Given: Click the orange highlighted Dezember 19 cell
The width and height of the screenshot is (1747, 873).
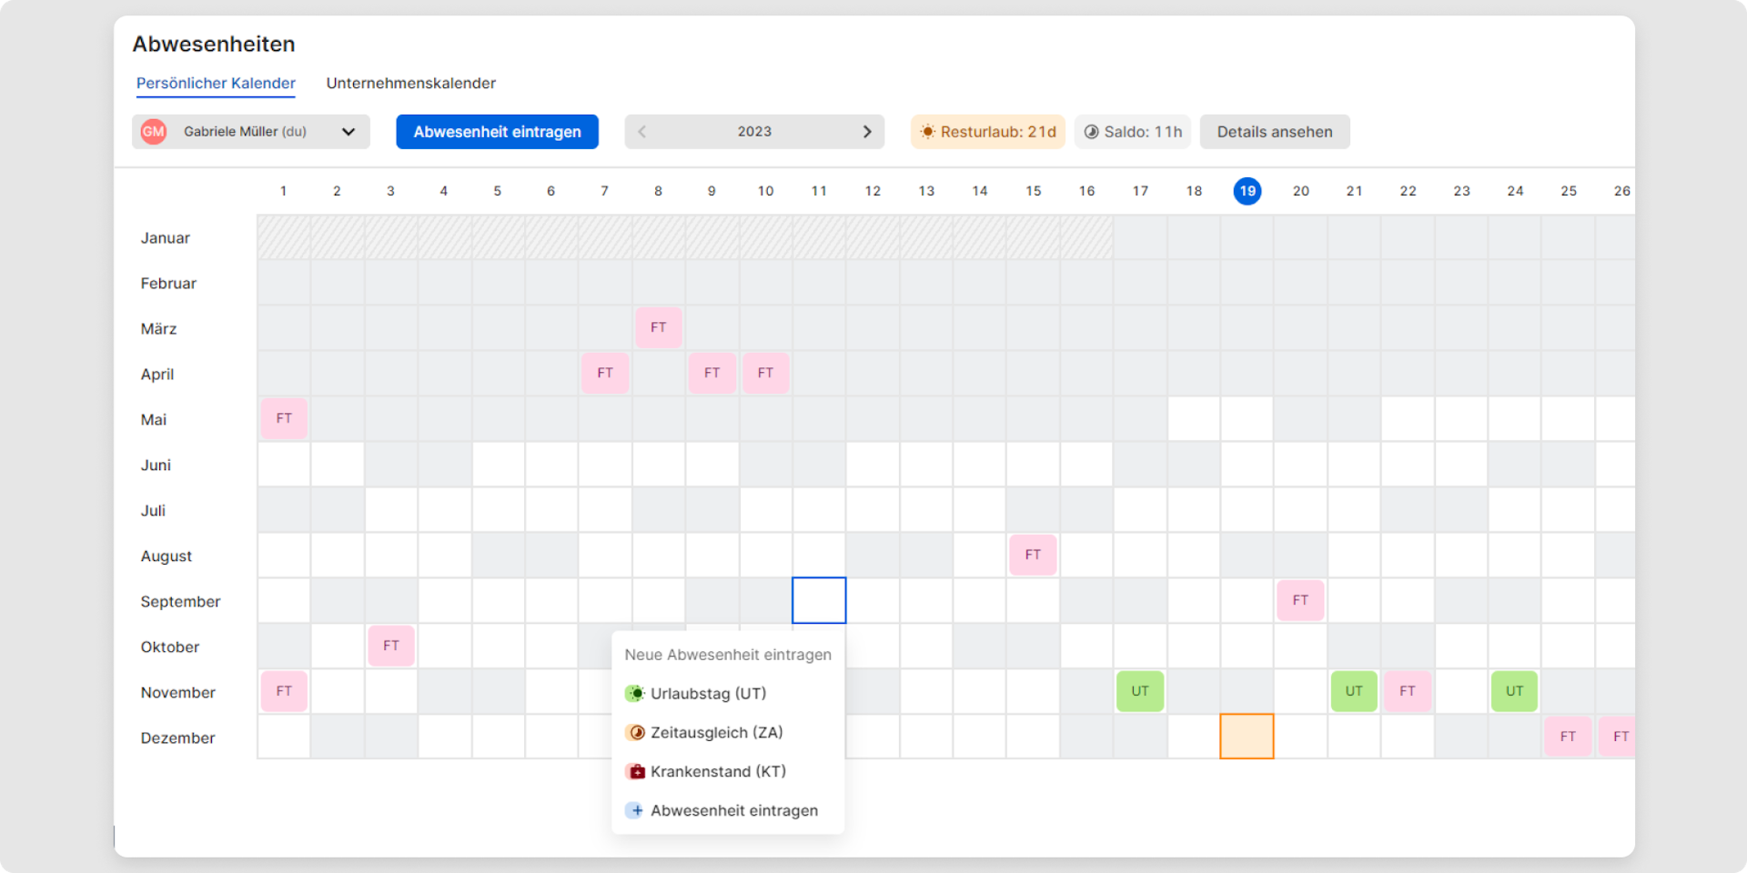Looking at the screenshot, I should click(1247, 737).
